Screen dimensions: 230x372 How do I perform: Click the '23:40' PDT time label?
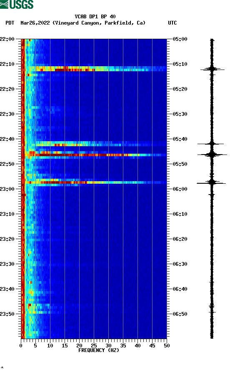[x=7, y=289]
